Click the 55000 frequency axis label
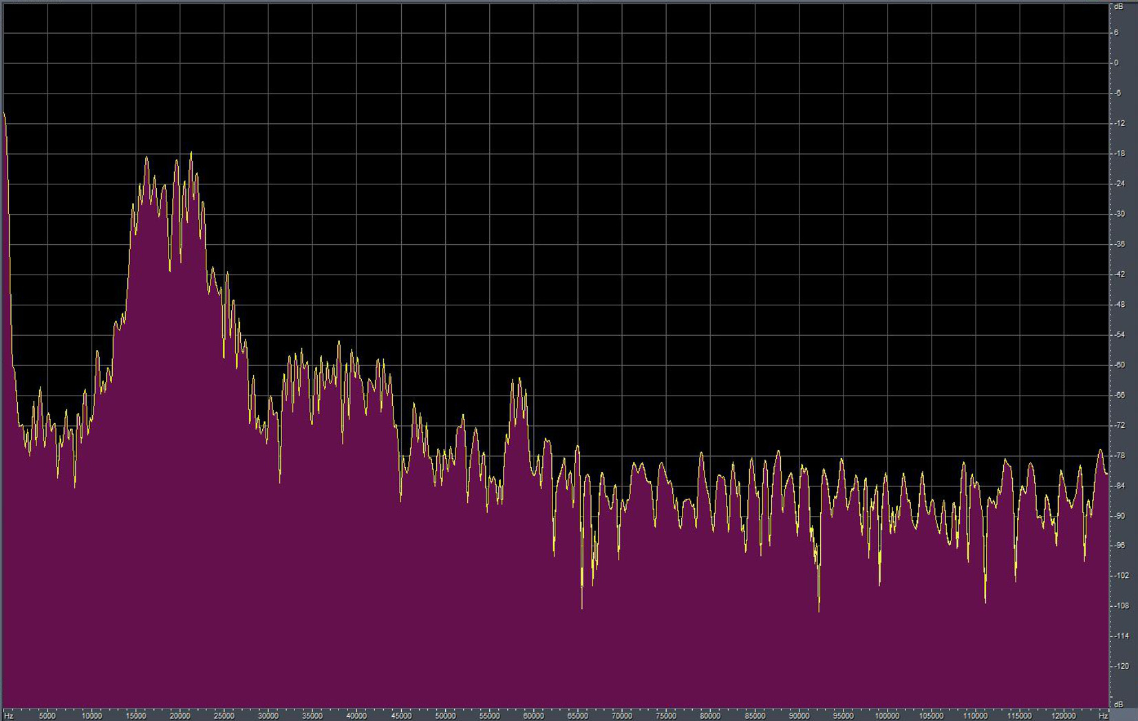The height and width of the screenshot is (721, 1138). tap(489, 716)
